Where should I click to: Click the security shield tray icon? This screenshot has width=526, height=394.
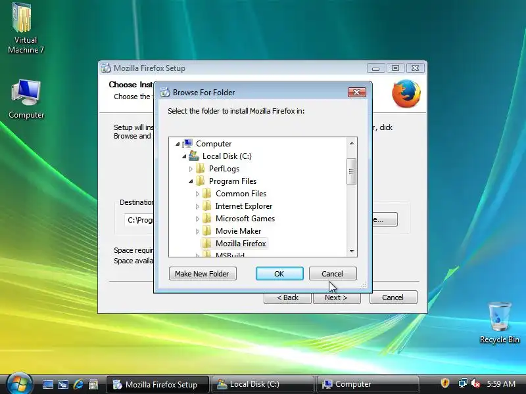445,383
